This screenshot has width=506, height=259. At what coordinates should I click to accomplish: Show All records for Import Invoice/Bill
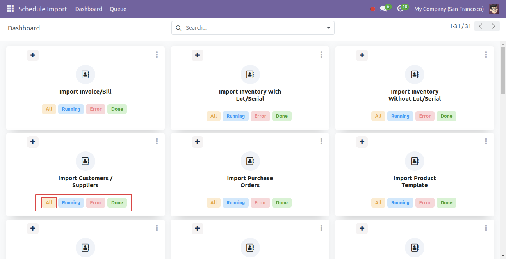point(49,109)
